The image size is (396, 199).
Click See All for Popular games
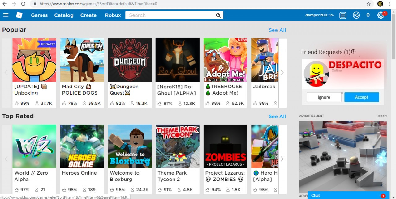coord(277,30)
